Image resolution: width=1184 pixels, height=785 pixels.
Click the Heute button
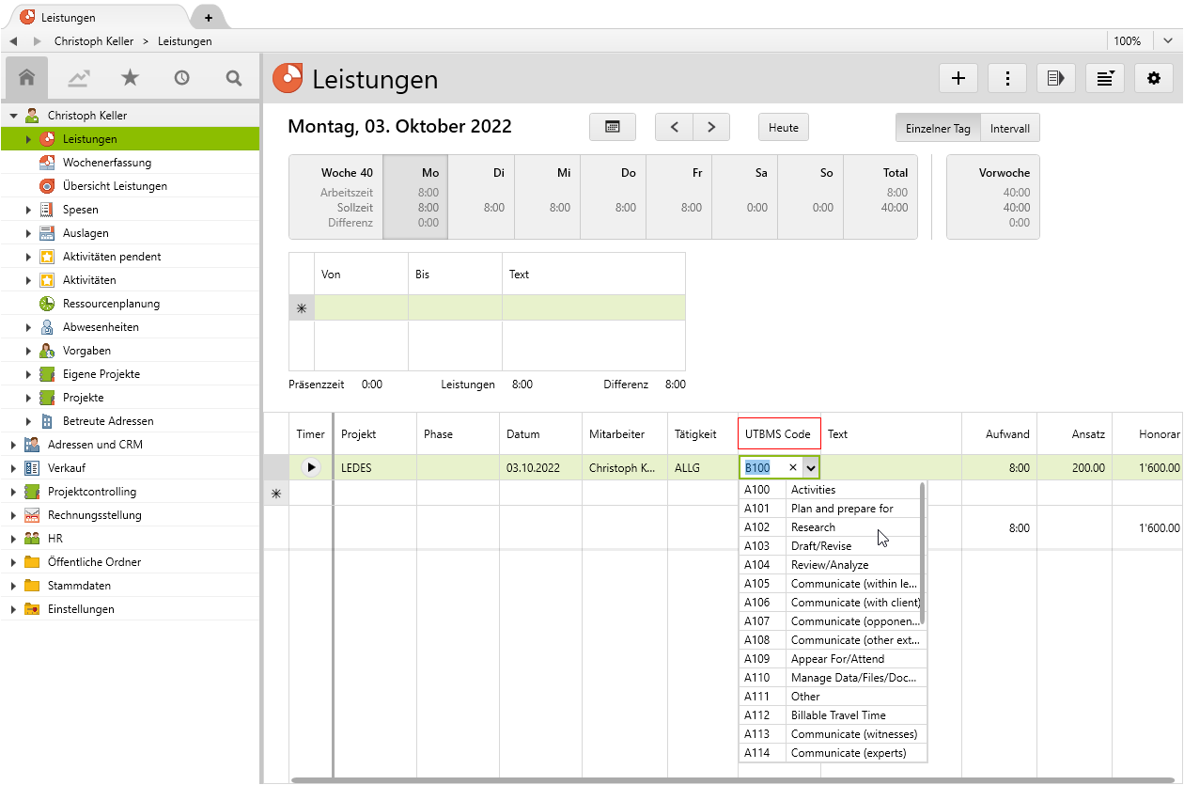point(783,128)
